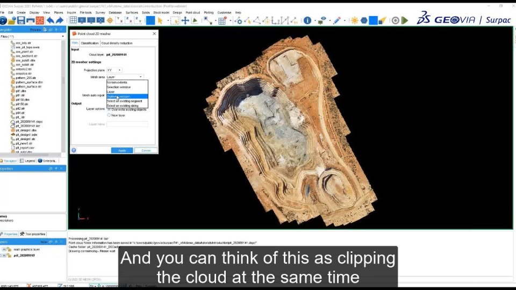Click the Open file folder icon
The image size is (516, 290).
[x=12, y=20]
